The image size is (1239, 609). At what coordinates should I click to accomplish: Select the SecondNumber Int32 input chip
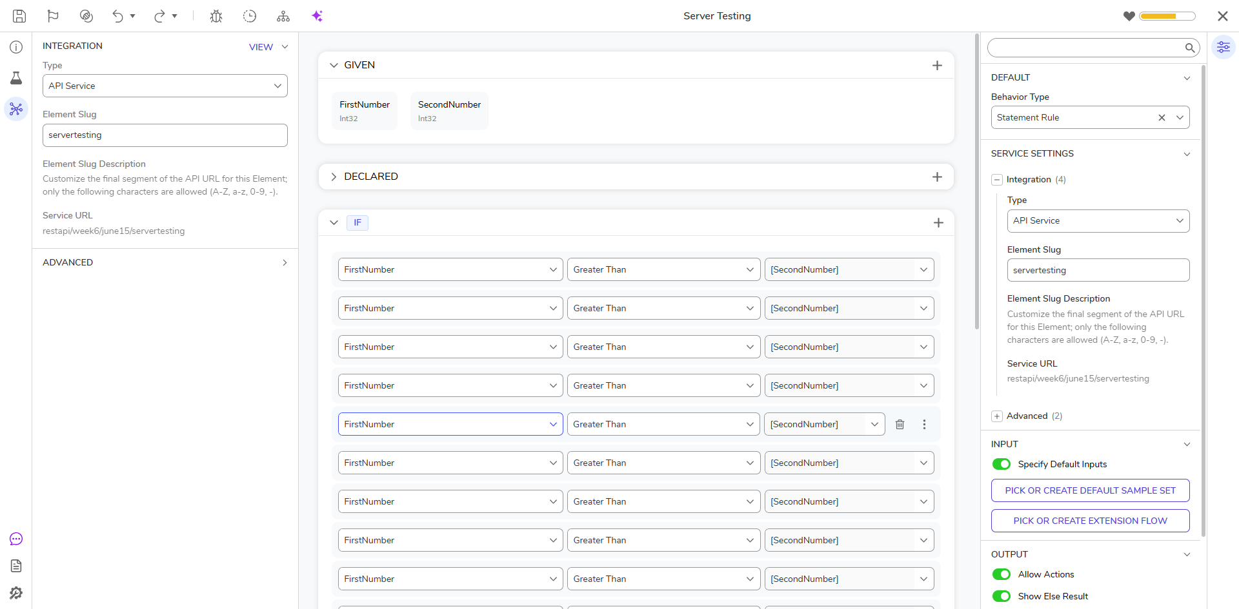[x=449, y=111]
